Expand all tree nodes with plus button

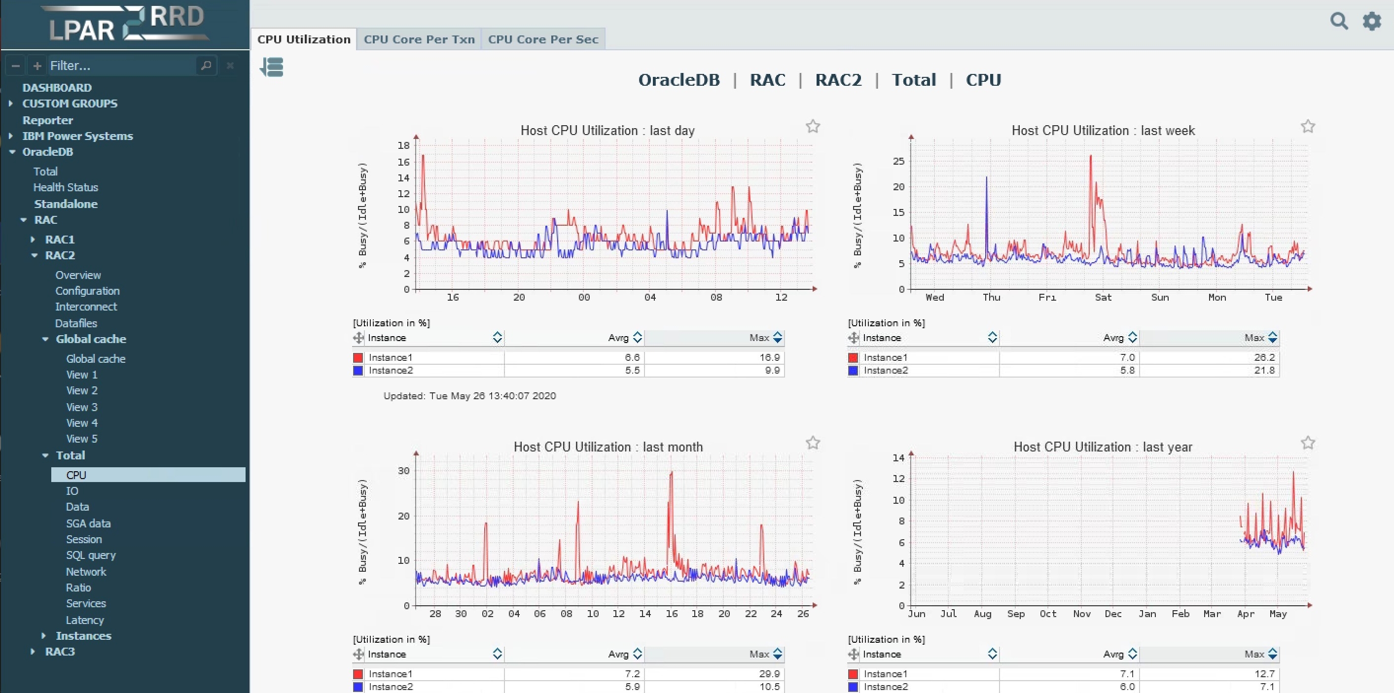click(x=37, y=66)
